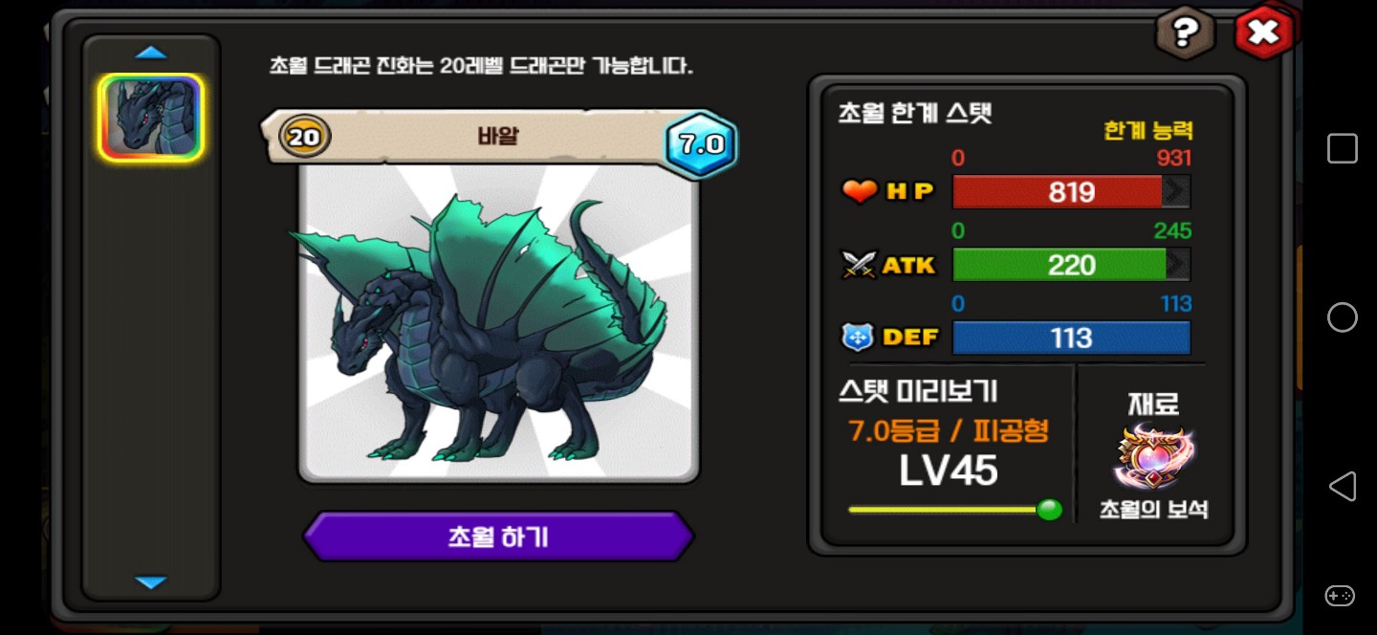Click the green level preview slider knob

tap(1049, 510)
